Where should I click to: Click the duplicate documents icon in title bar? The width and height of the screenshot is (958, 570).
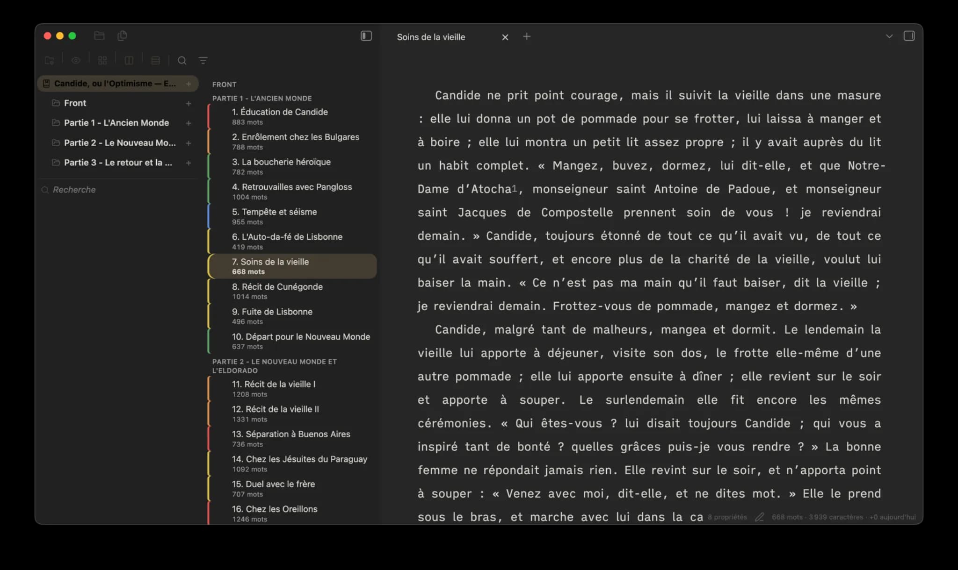coord(122,36)
